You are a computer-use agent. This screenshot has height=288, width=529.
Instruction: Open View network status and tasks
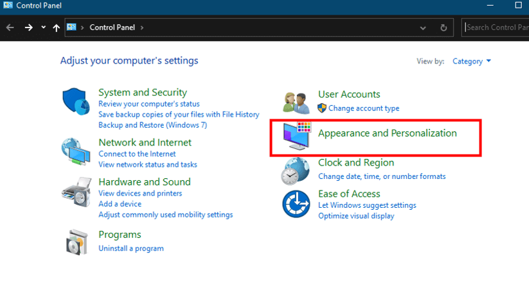coord(147,164)
